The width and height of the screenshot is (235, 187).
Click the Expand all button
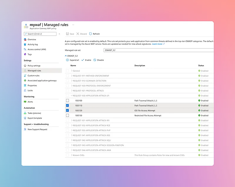pos(73,60)
